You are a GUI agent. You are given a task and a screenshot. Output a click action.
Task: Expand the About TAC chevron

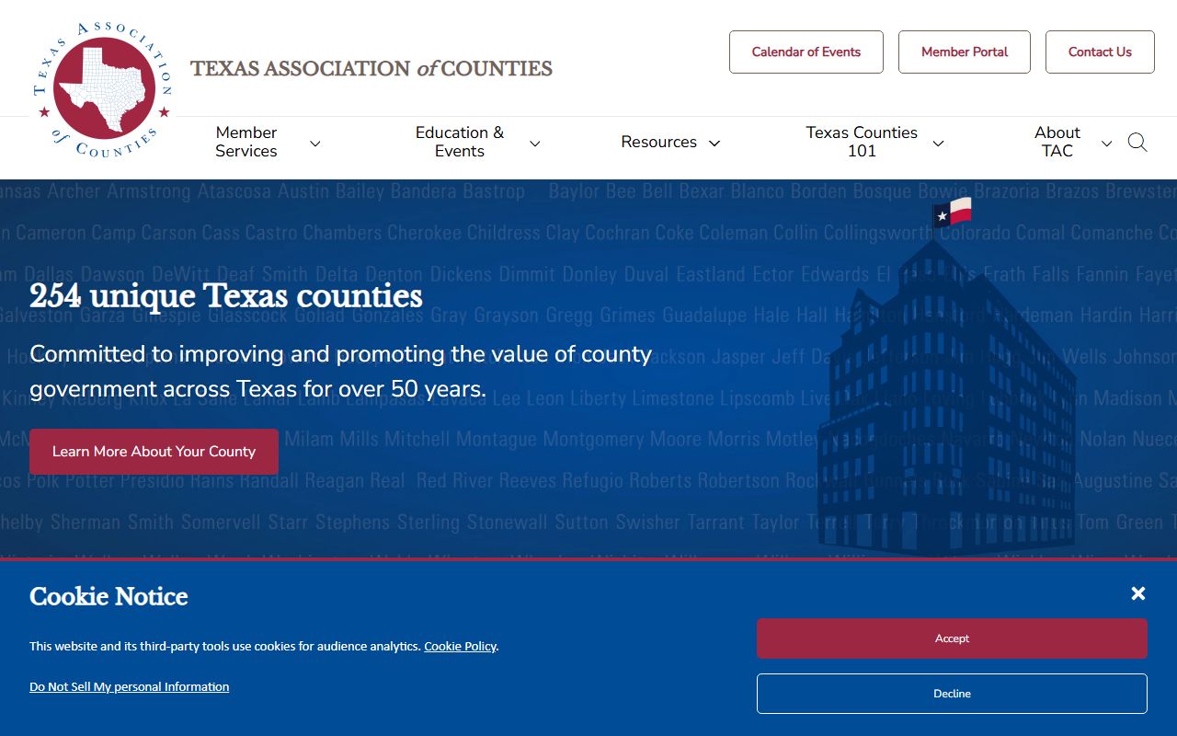pos(1106,144)
